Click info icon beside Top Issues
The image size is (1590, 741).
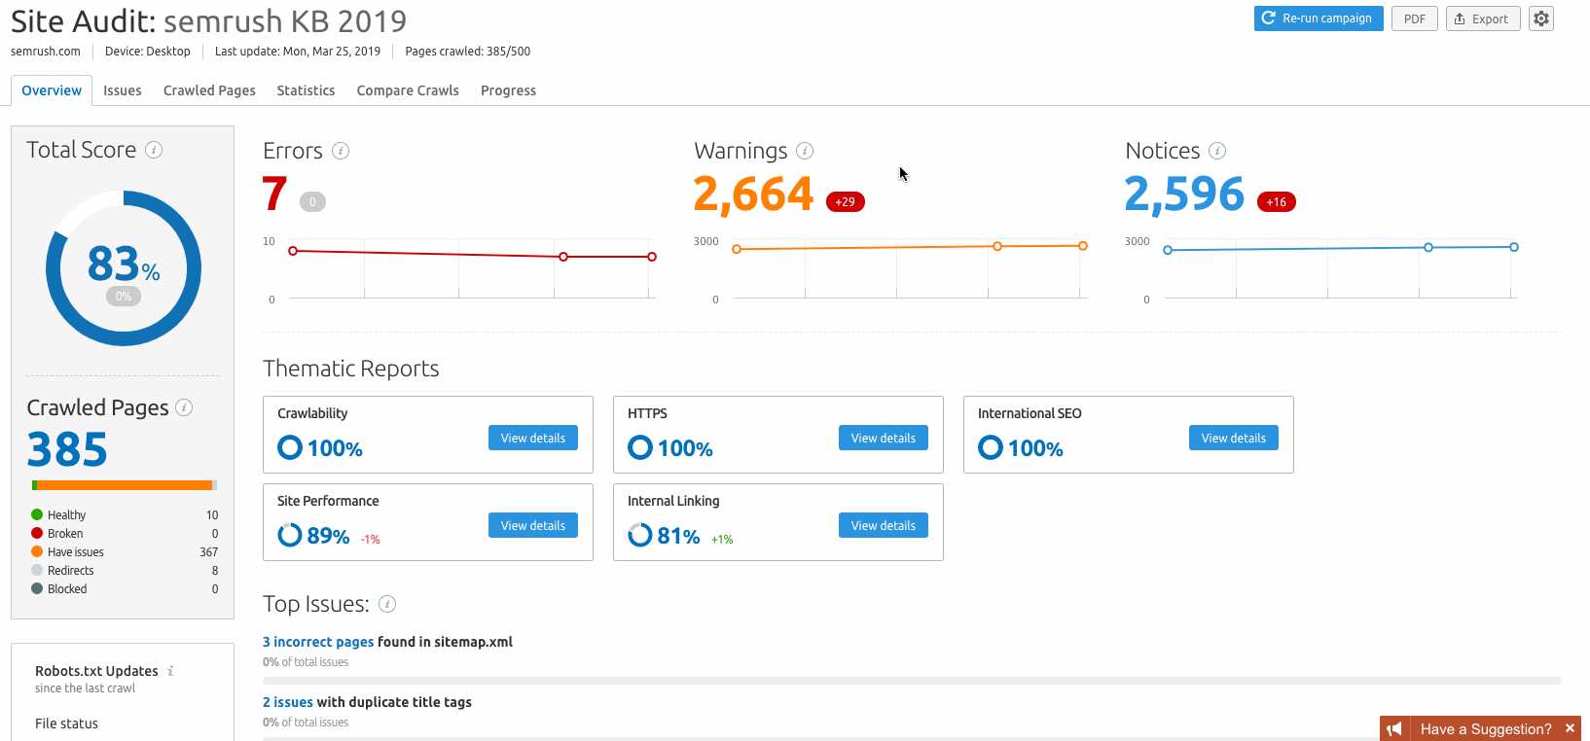(387, 604)
